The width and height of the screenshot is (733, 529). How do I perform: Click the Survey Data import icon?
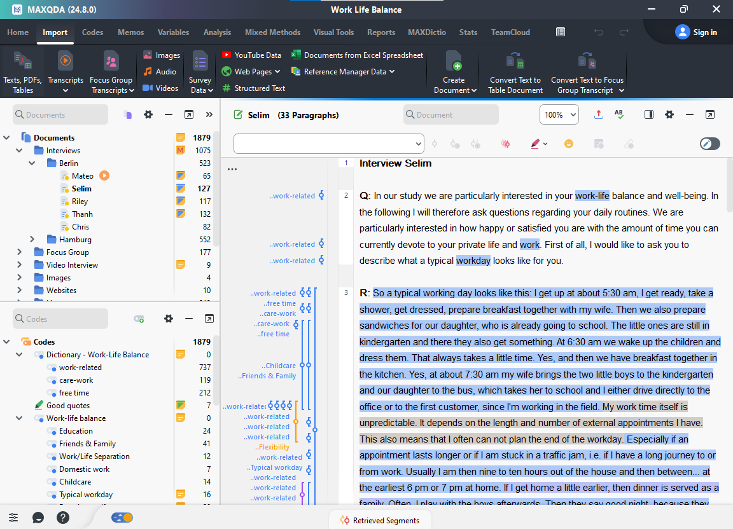tap(200, 62)
